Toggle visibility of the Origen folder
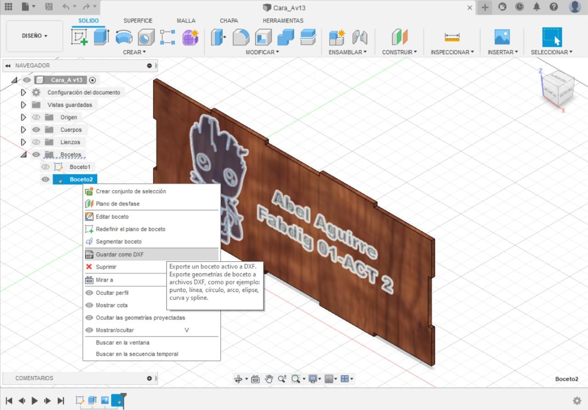This screenshot has height=410, width=588. click(x=36, y=118)
